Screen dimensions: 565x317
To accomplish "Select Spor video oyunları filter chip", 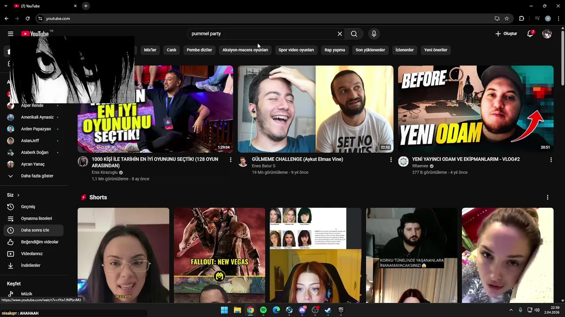I will [x=296, y=50].
